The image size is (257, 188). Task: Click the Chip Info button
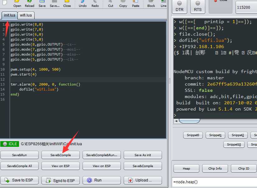coord(215,168)
